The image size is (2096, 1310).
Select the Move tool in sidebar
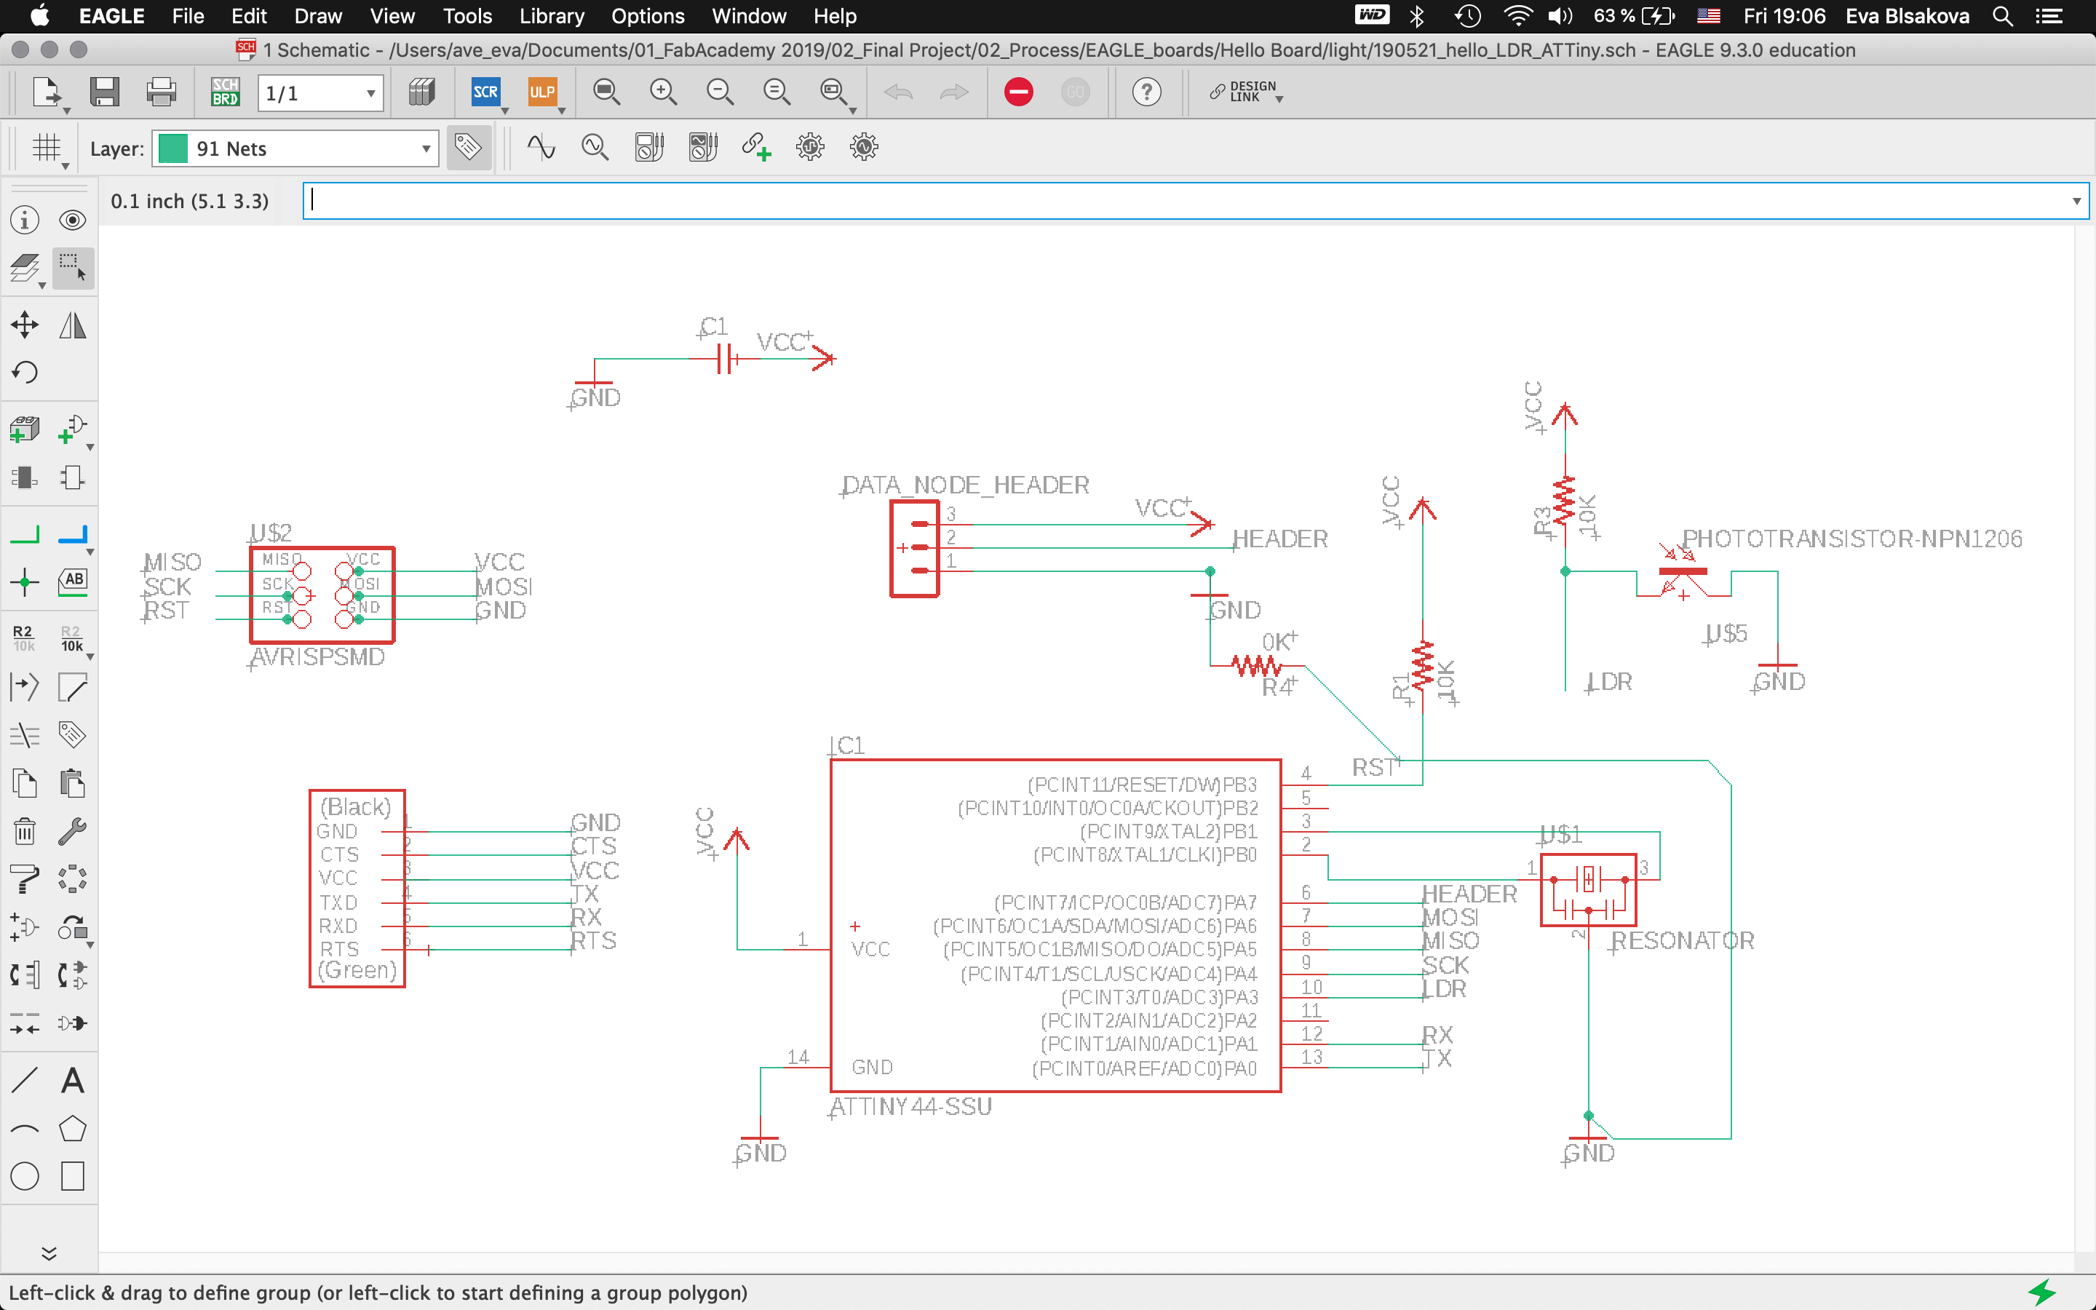point(24,326)
